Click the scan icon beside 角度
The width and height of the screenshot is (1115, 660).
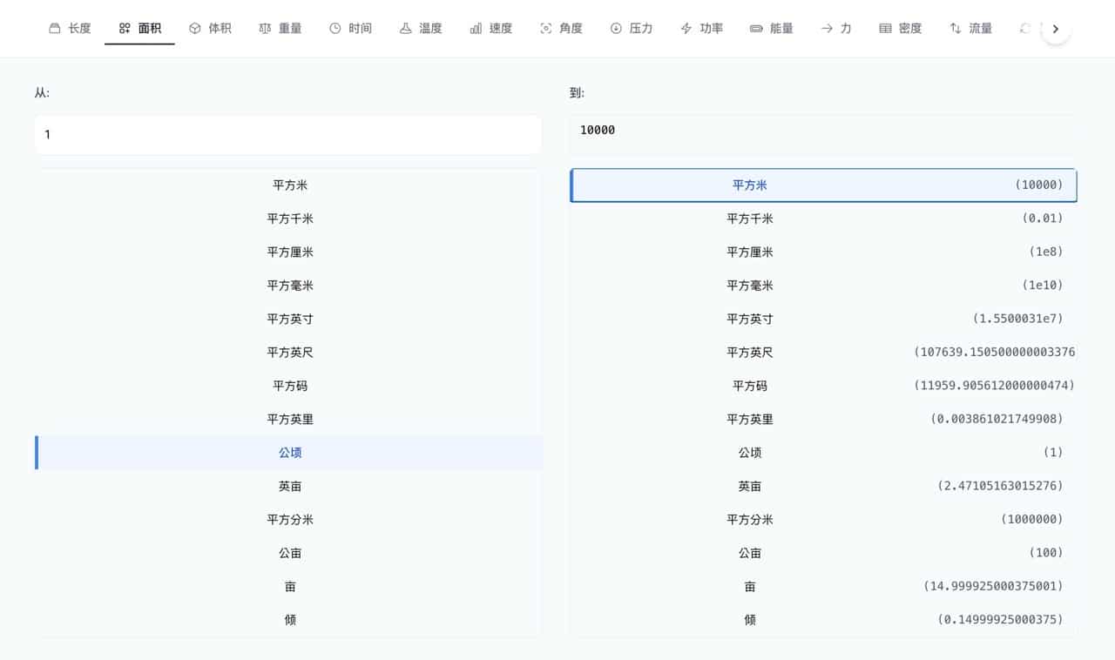[546, 29]
